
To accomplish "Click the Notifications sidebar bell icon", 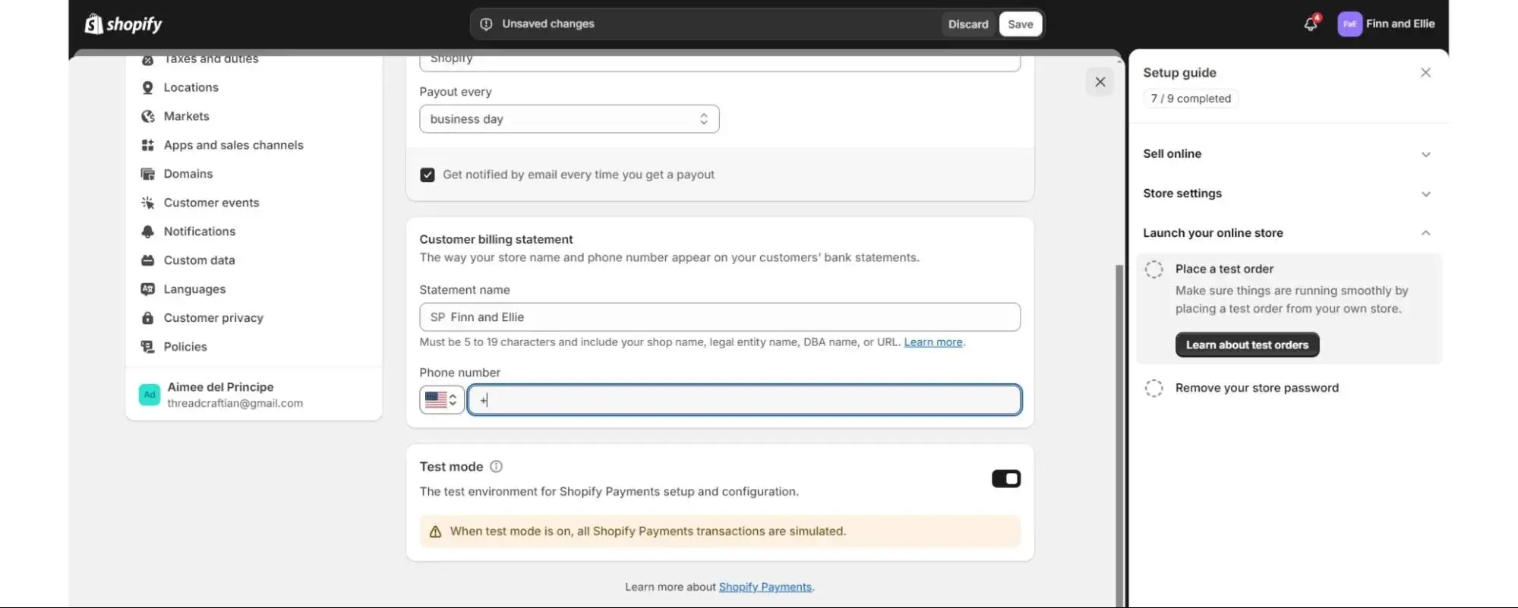I will point(147,232).
